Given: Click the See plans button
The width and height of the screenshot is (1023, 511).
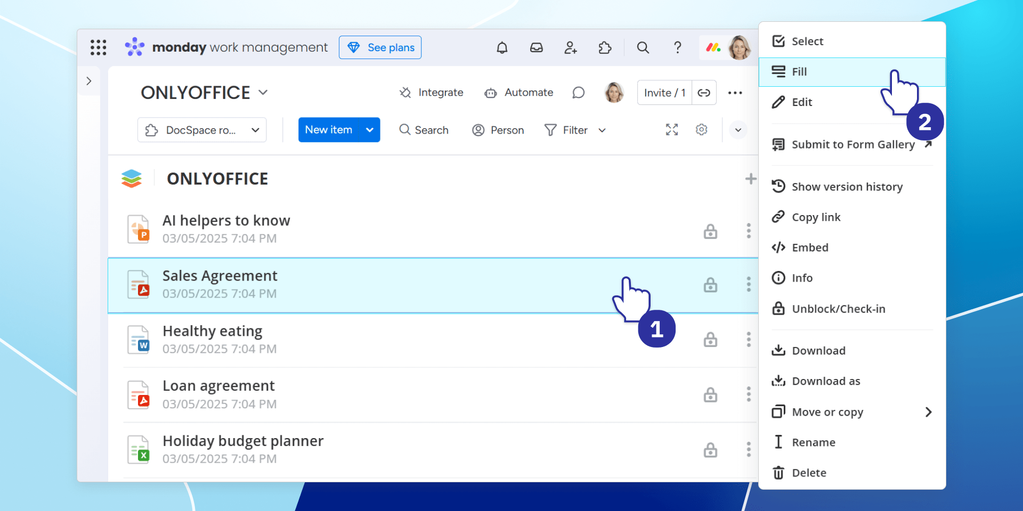Looking at the screenshot, I should click(x=380, y=47).
